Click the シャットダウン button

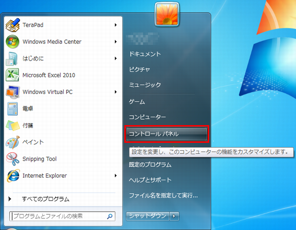(x=148, y=216)
